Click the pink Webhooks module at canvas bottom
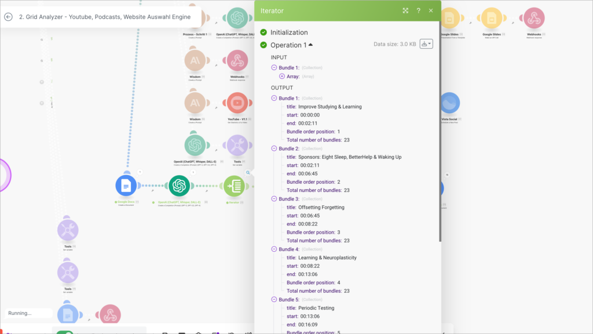Viewport: 593px width, 334px height. pos(110,314)
